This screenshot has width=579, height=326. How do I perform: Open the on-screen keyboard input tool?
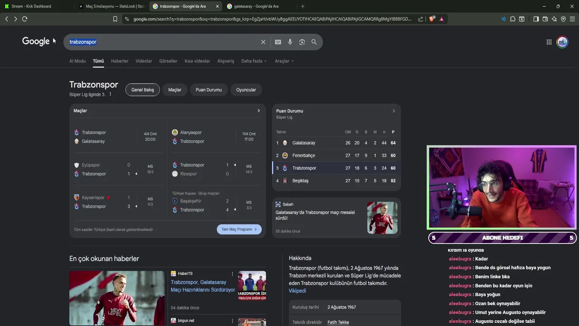tap(278, 42)
